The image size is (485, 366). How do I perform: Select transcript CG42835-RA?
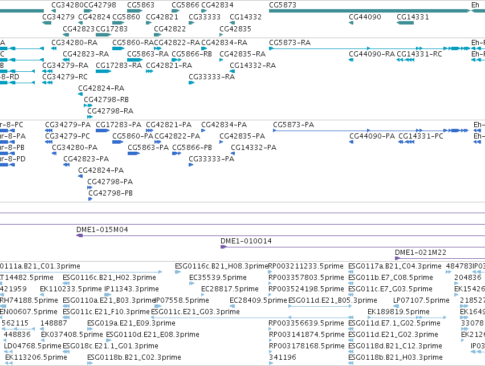(x=243, y=54)
